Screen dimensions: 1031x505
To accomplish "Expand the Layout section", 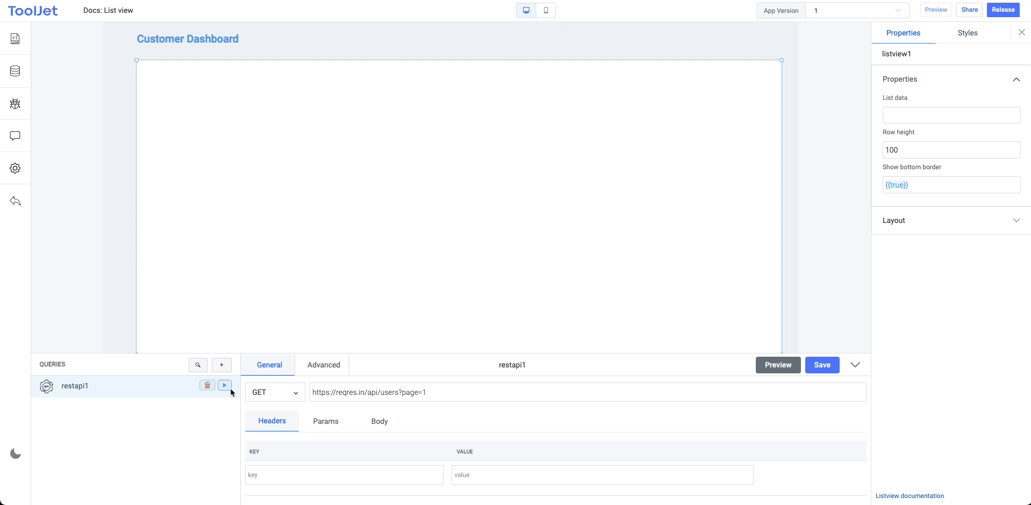I will click(x=950, y=220).
